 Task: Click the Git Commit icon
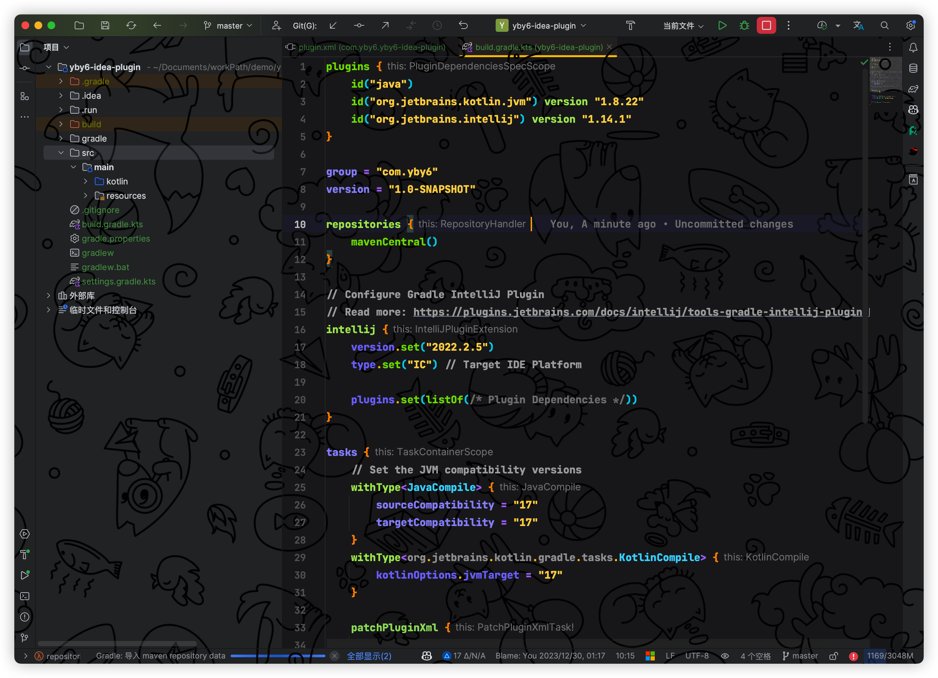click(359, 26)
